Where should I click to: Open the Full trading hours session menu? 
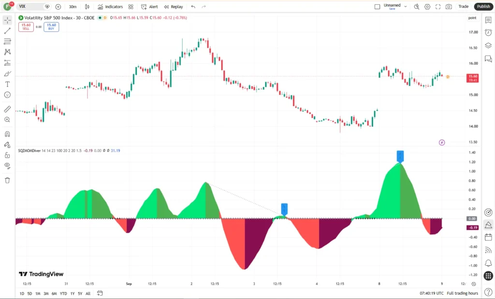[463, 293]
